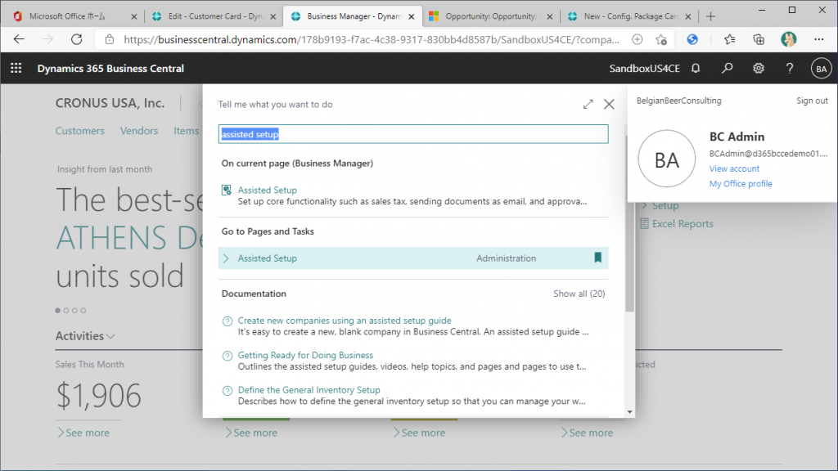838x471 pixels.
Task: Close the New - Config. Package Card tab
Action: [x=687, y=16]
